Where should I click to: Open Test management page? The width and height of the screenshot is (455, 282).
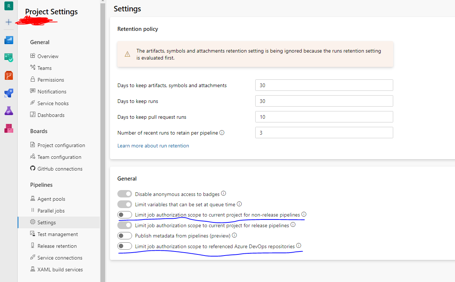[58, 234]
